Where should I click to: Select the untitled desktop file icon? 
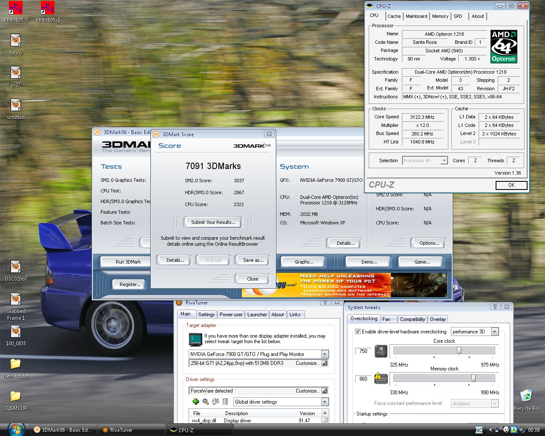(x=16, y=109)
